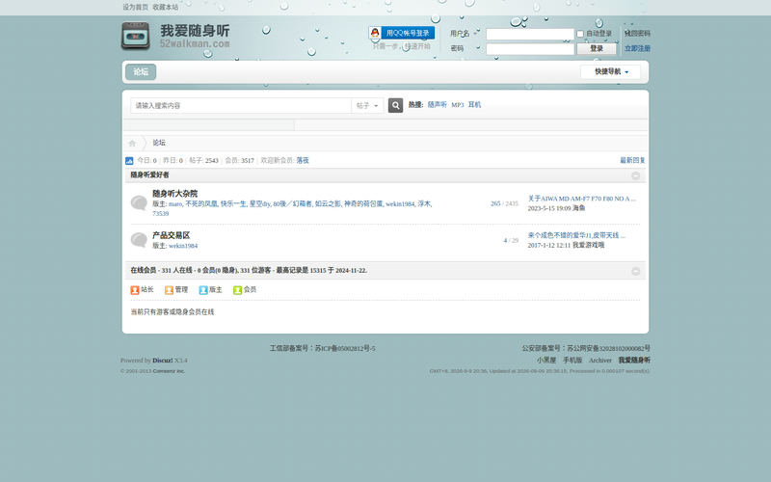This screenshot has height=482, width=771.
Task: Click 收藏本站 in the top bar
Action: point(166,7)
